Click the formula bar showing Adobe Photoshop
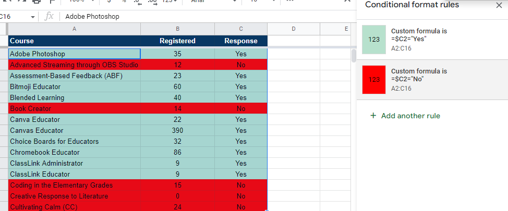 click(208, 17)
